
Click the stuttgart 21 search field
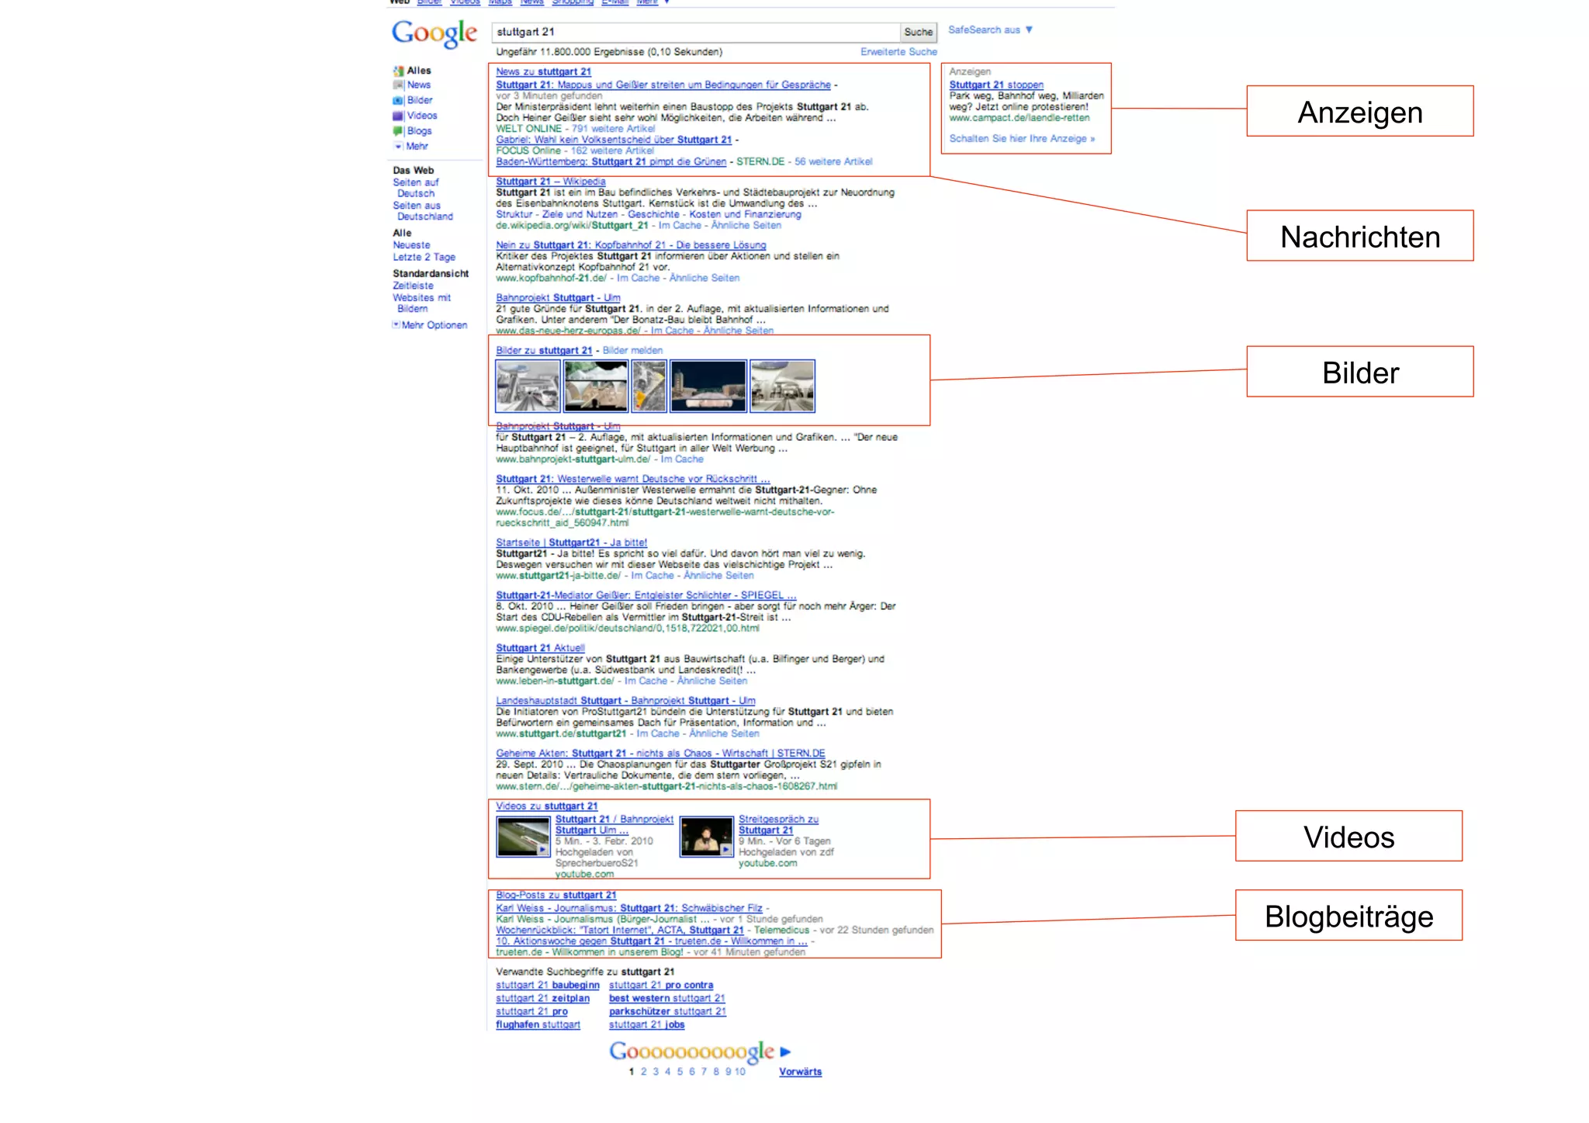point(694,32)
